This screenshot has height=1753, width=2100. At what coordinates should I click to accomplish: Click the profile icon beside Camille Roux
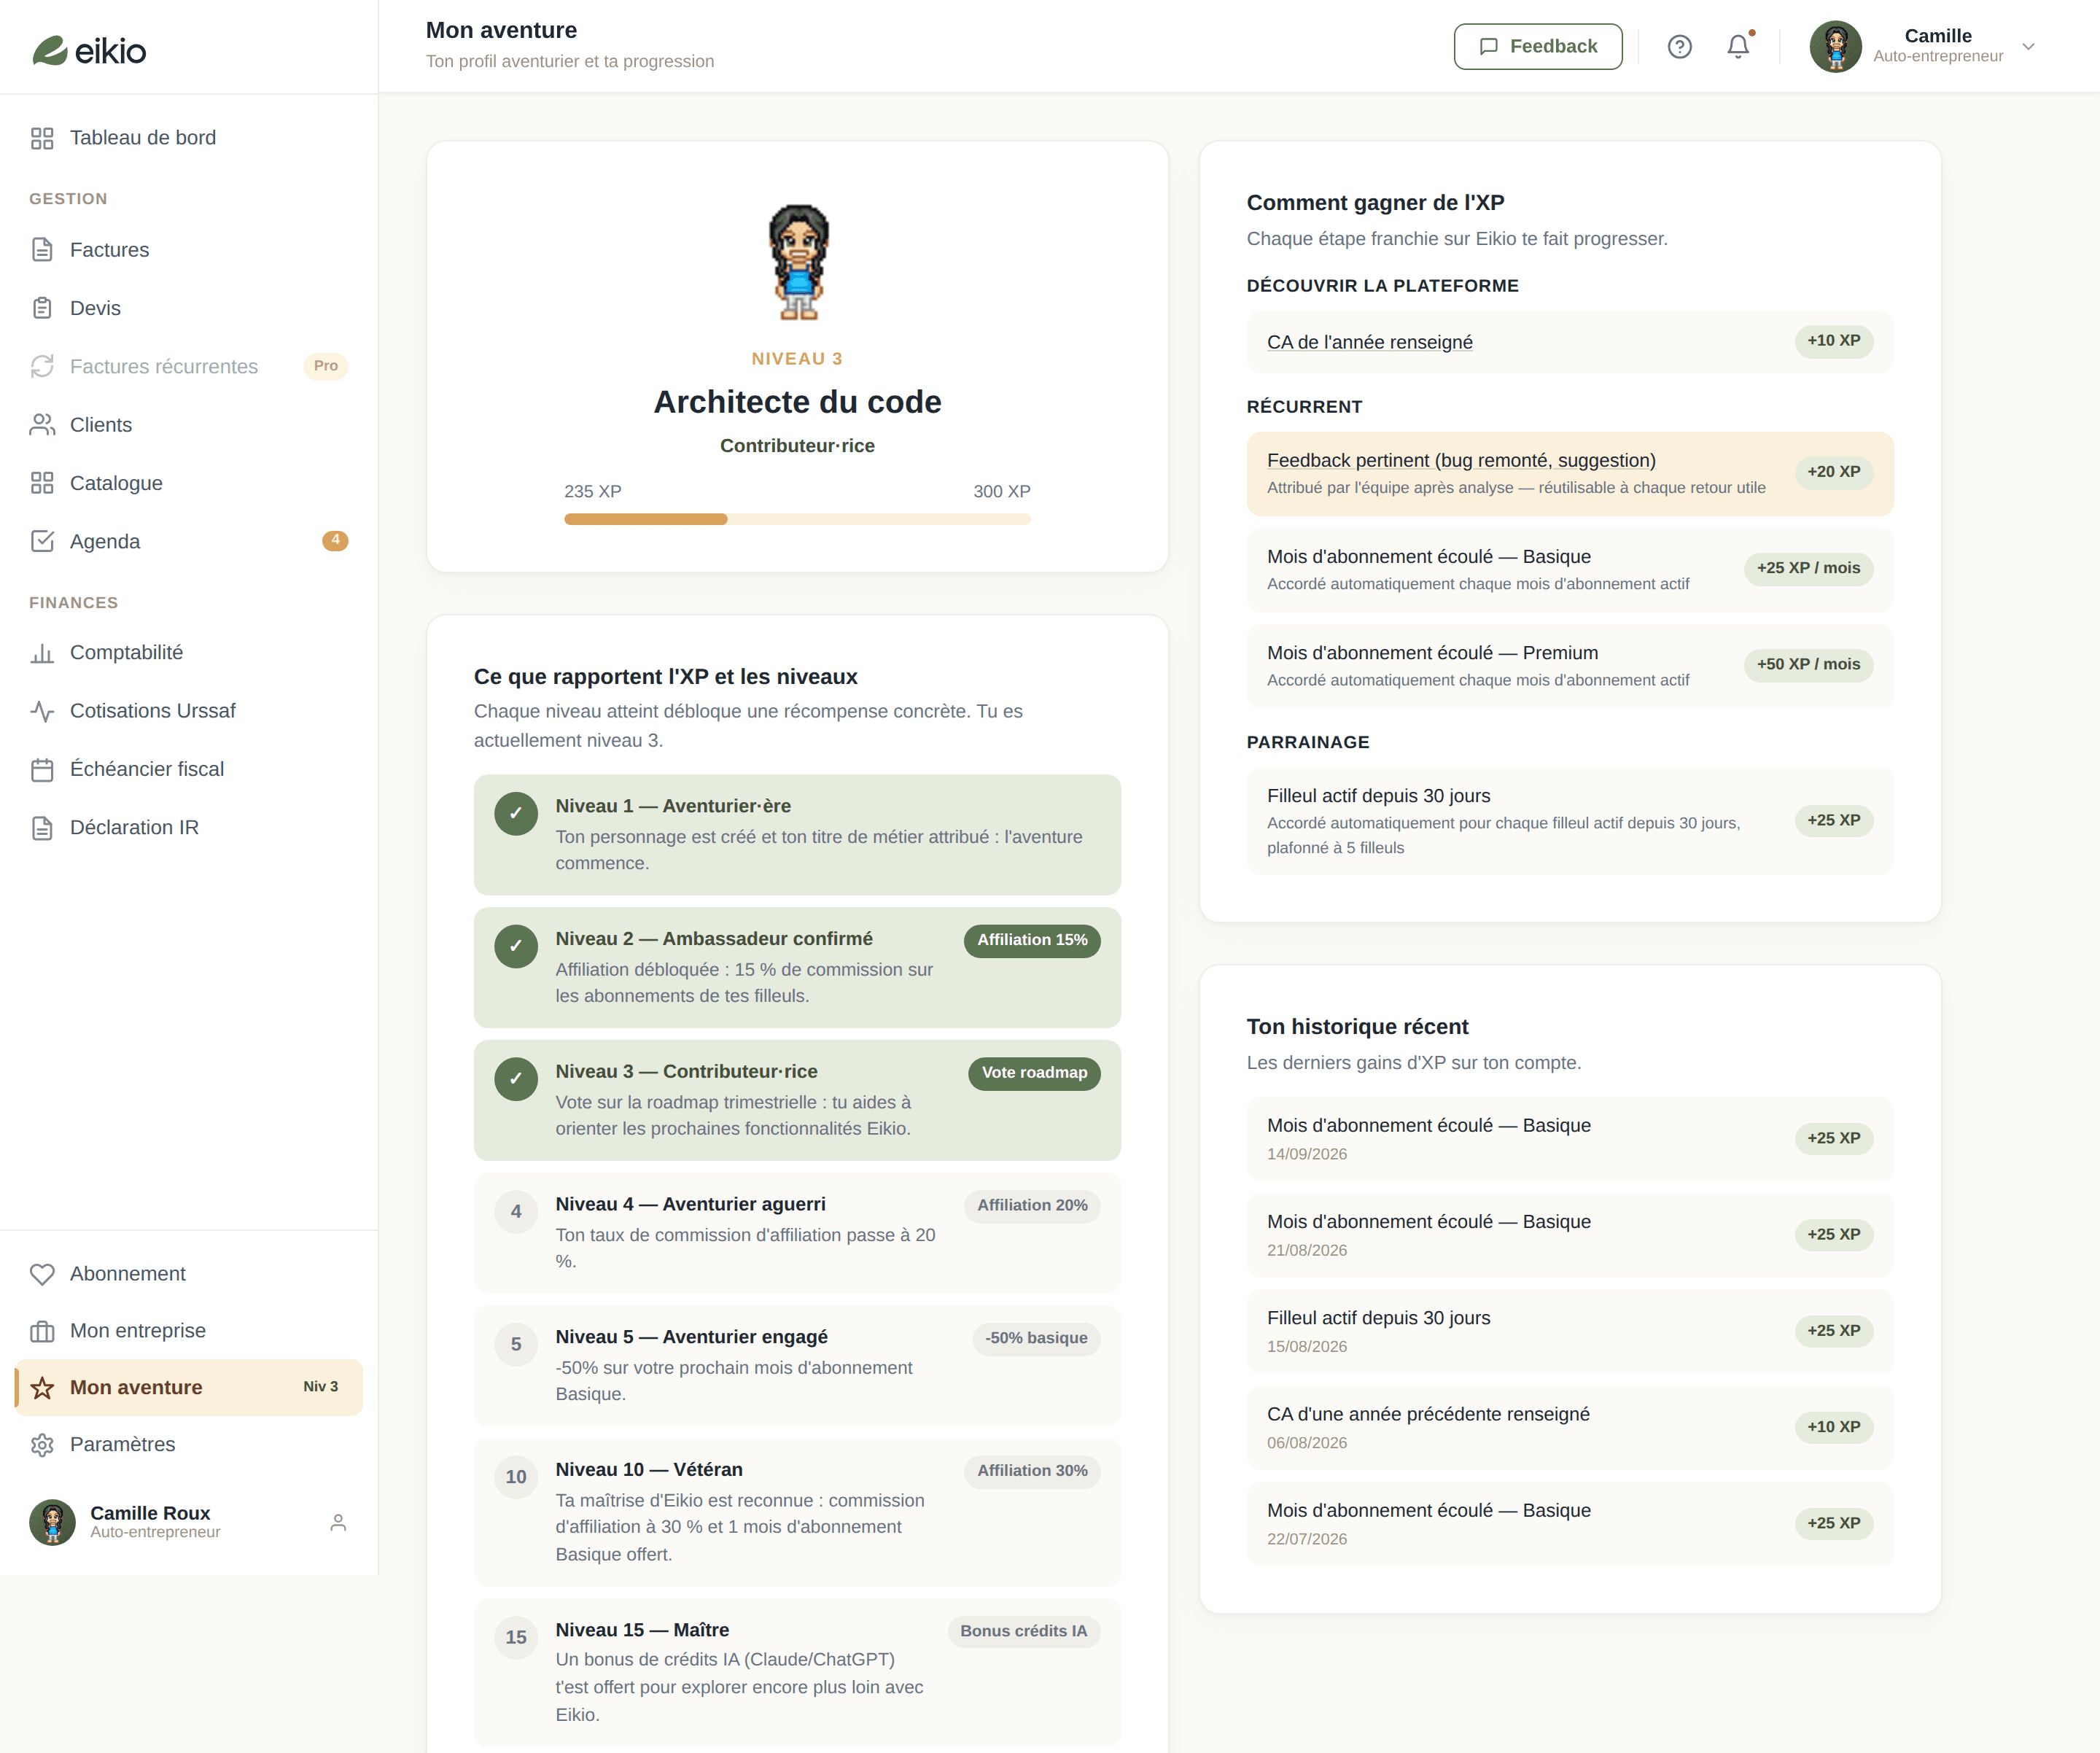338,1522
